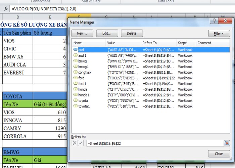Image resolution: width=235 pixels, height=168 pixels.
Task: Sort by the Scope column header
Action: 186,43
